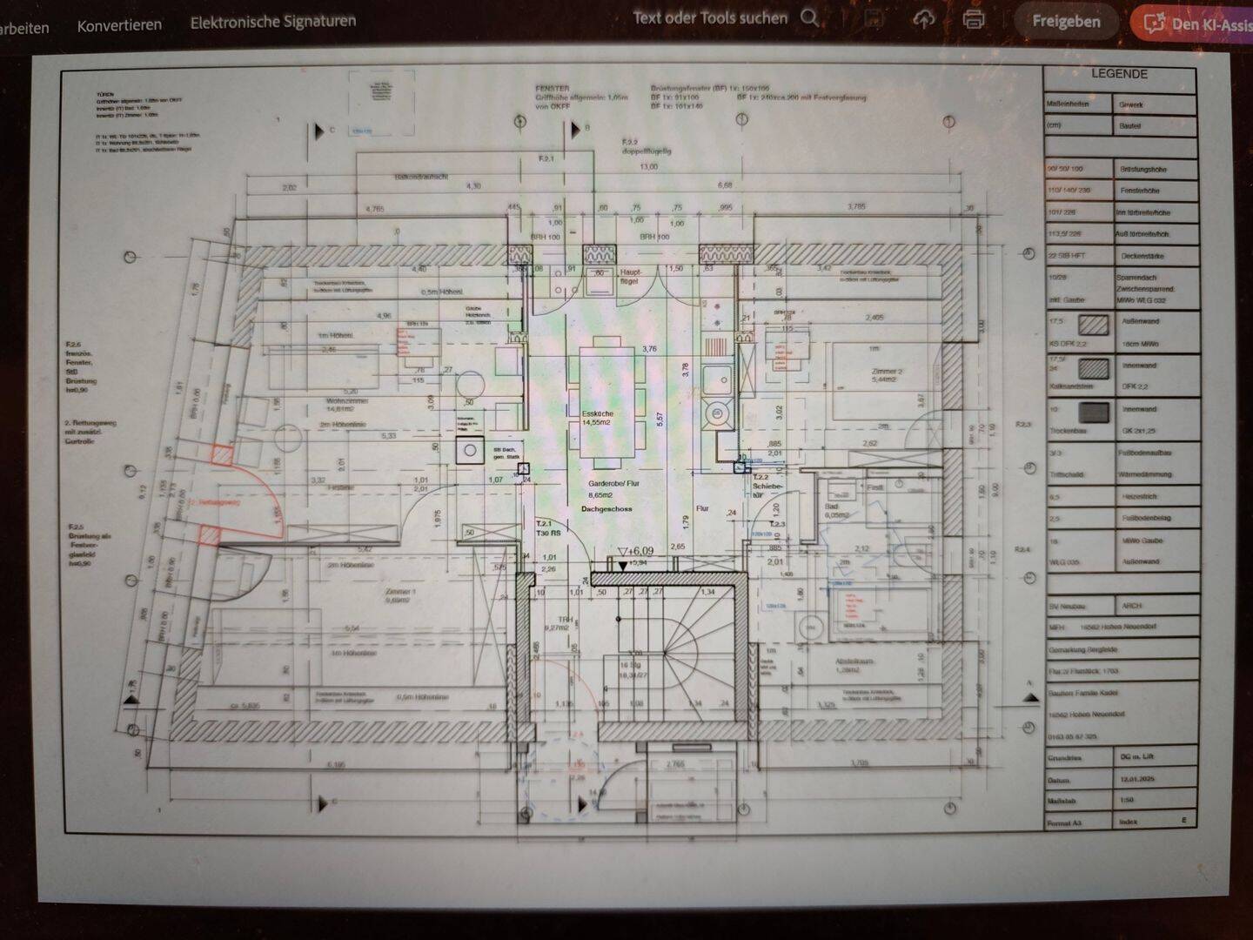Focus the 'Text oder Tools suchen' field
1253x940 pixels.
[x=709, y=17]
